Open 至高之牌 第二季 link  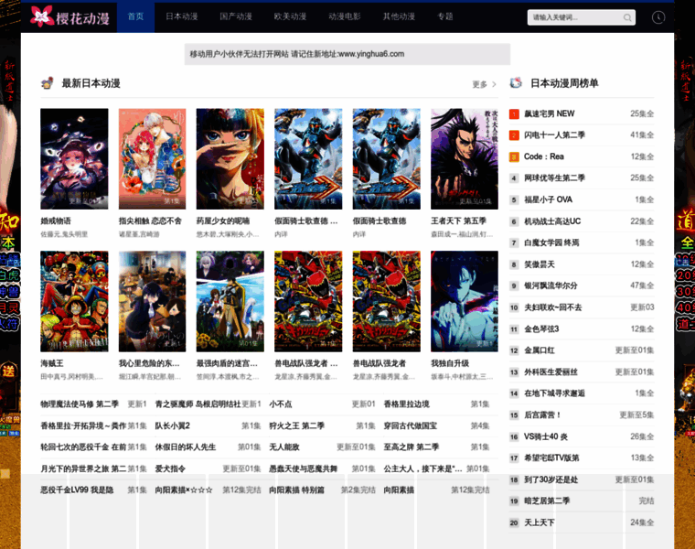pos(411,447)
